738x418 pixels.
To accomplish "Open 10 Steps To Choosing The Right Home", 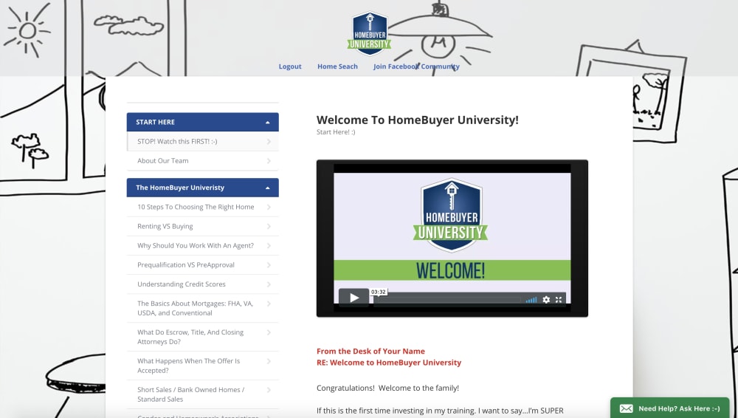I will pos(202,207).
